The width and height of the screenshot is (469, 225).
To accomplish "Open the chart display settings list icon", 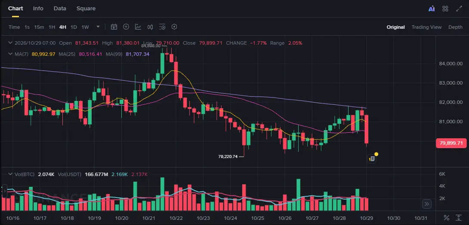I will tap(162, 27).
